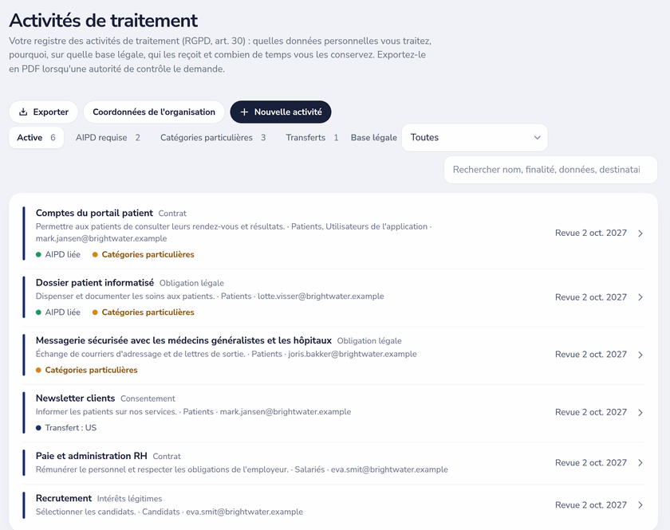Open Coordonnées de l'organisation
This screenshot has width=670, height=530.
click(154, 112)
